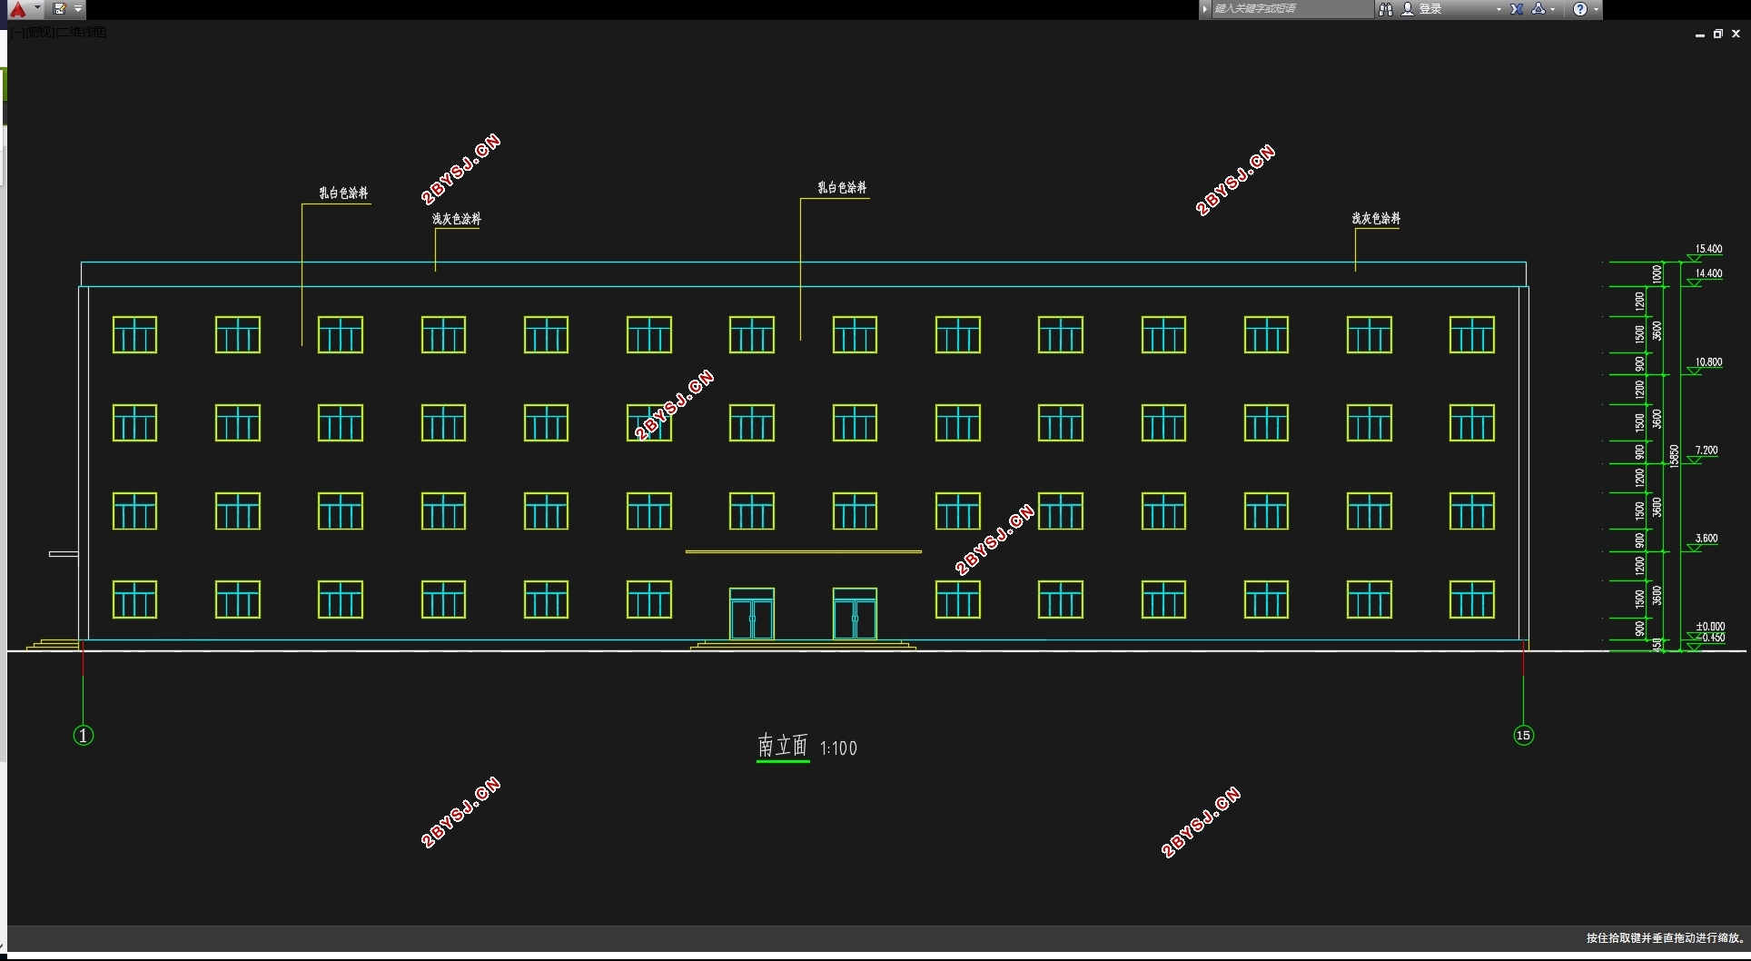Select axis bubble number 1
Screen dimensions: 1751x961
[84, 736]
